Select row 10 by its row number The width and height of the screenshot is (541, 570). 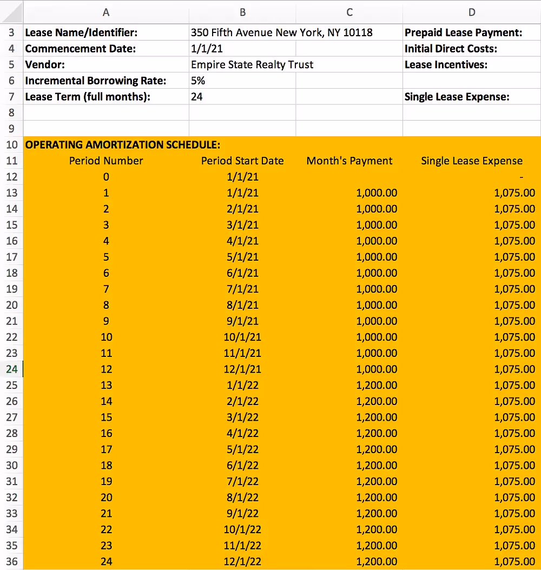pos(11,144)
